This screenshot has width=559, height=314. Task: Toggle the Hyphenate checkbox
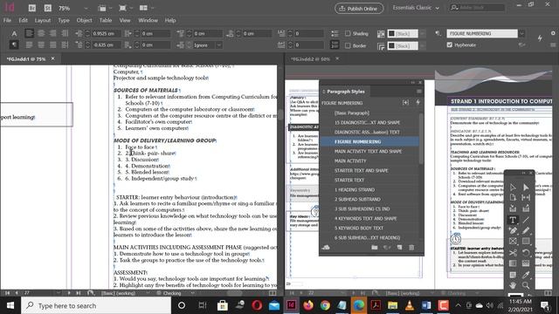coord(450,44)
